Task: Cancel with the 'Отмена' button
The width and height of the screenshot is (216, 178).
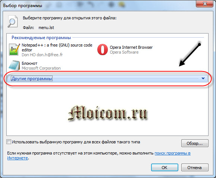Action: click(x=195, y=168)
